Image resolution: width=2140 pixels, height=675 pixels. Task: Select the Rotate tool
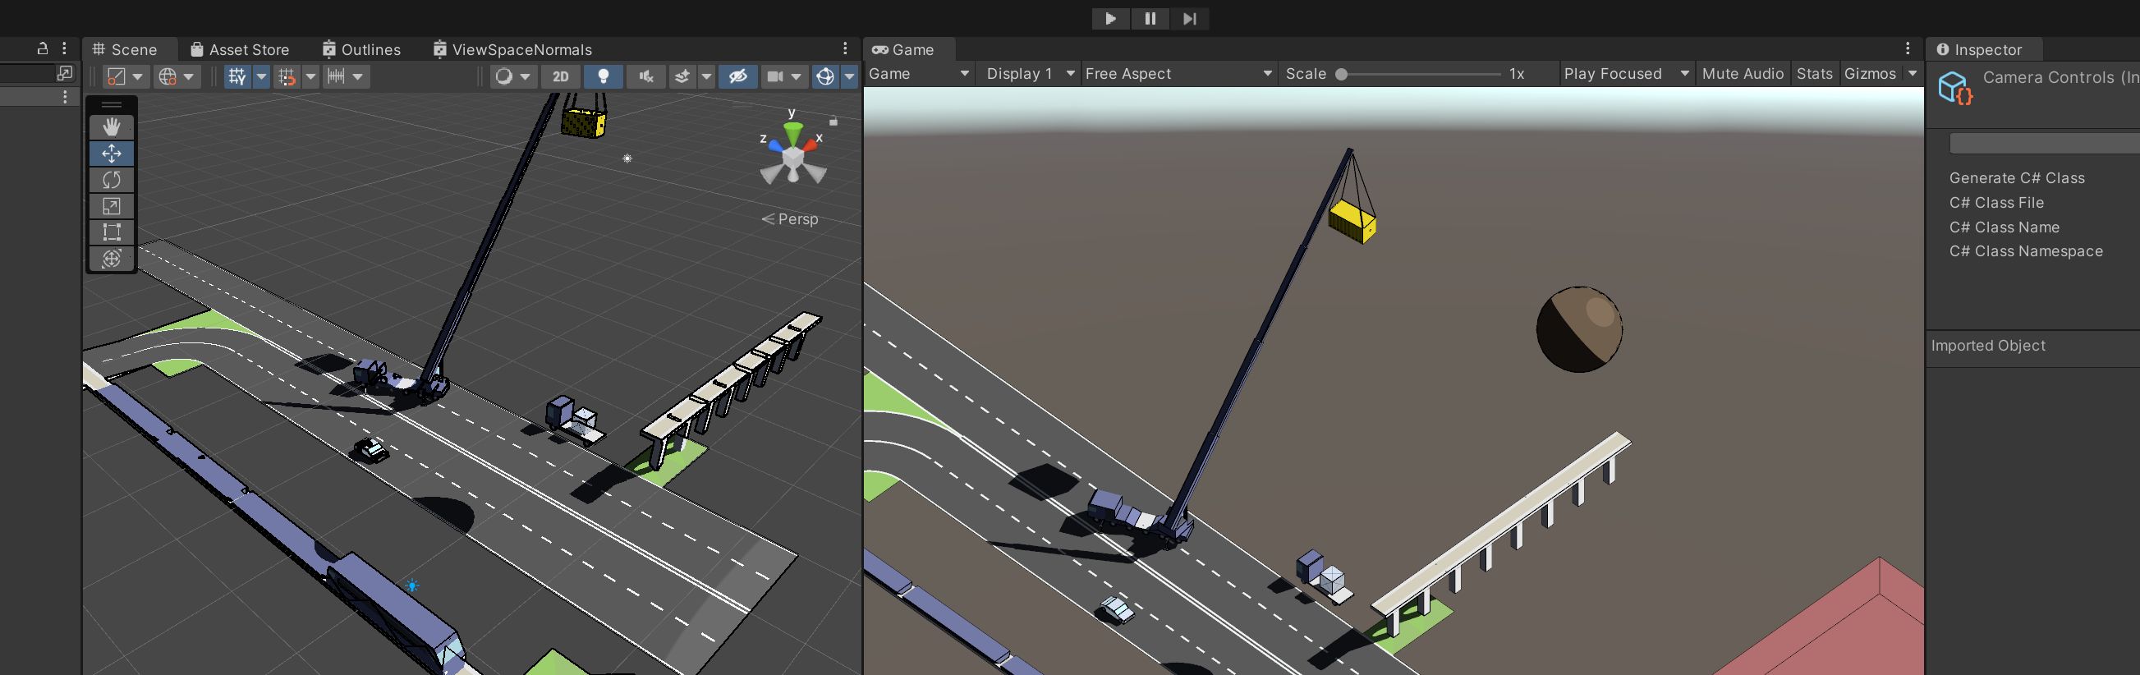pyautogui.click(x=112, y=180)
